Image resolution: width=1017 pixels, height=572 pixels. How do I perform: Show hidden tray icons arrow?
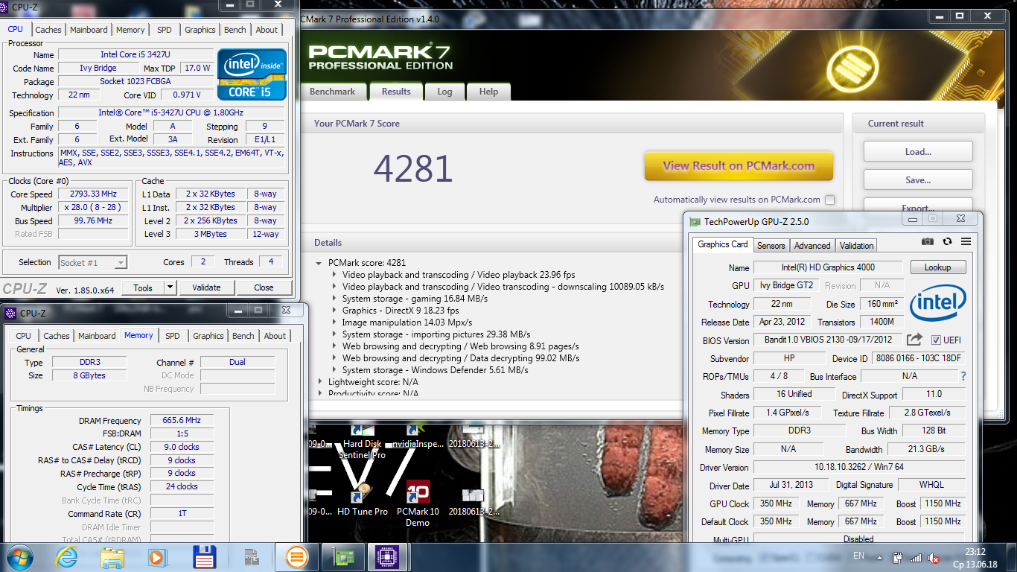[879, 557]
